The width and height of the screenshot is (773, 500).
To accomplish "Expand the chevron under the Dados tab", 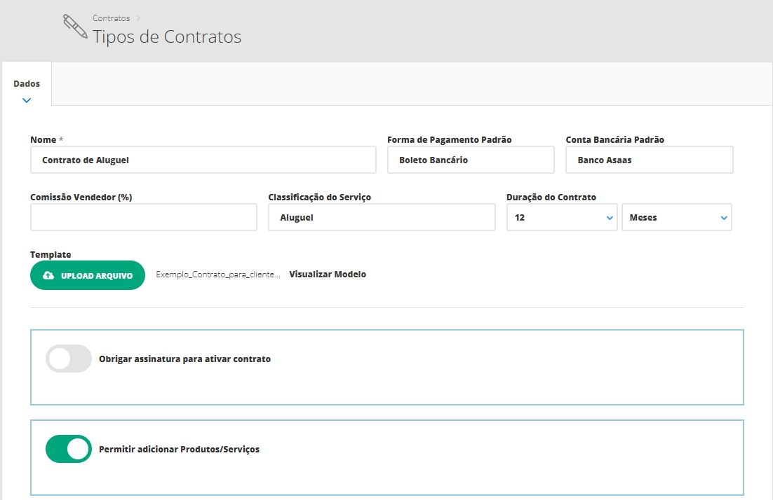I will pyautogui.click(x=27, y=100).
